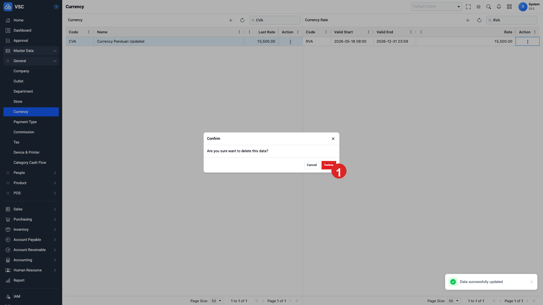Open System user profile avatar
543x305 pixels.
523,7
